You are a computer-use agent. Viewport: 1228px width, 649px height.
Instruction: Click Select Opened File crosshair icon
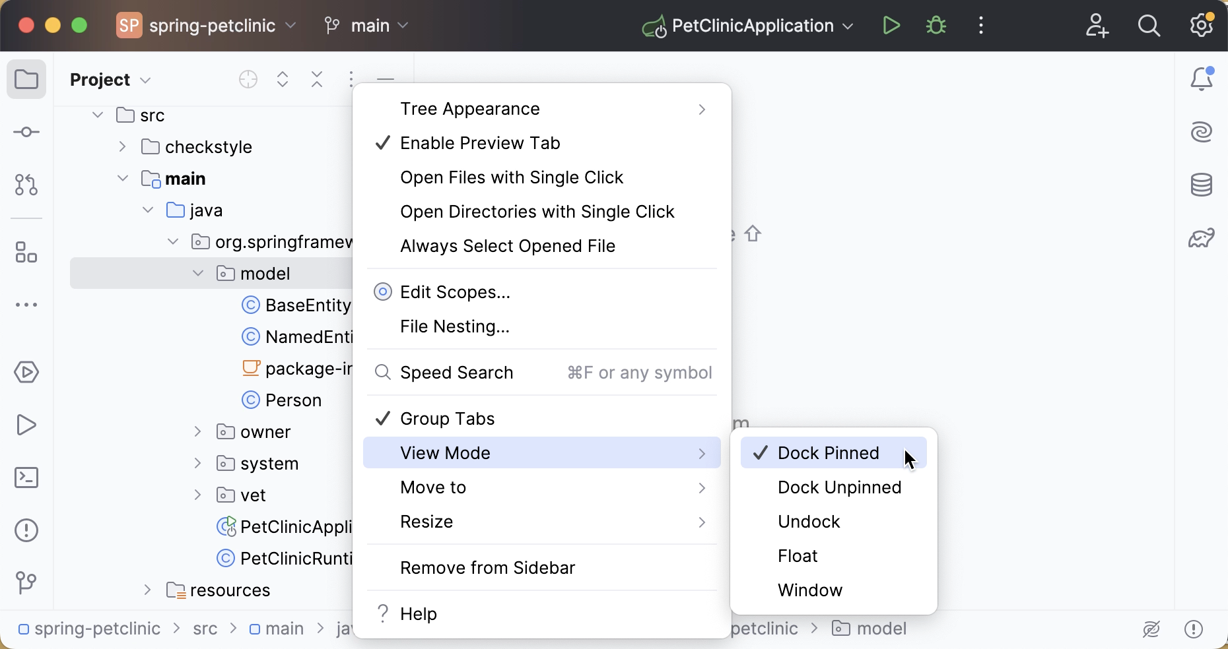click(248, 80)
